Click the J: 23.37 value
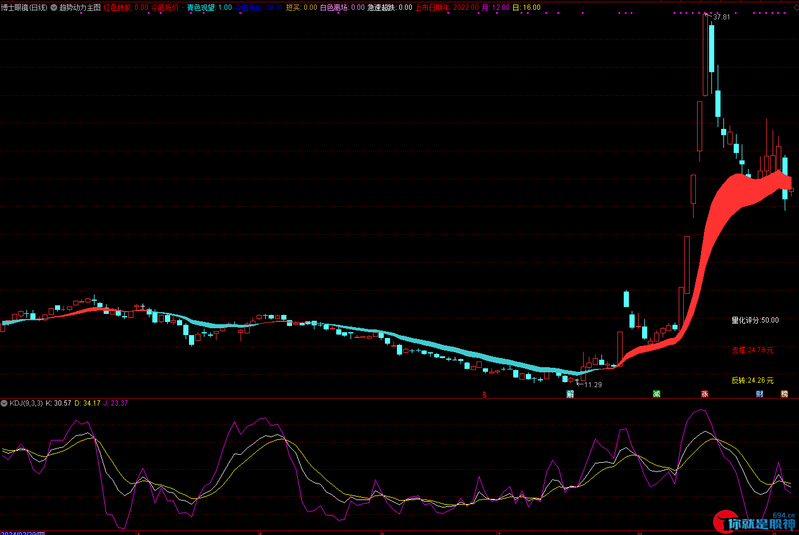 (x=116, y=403)
